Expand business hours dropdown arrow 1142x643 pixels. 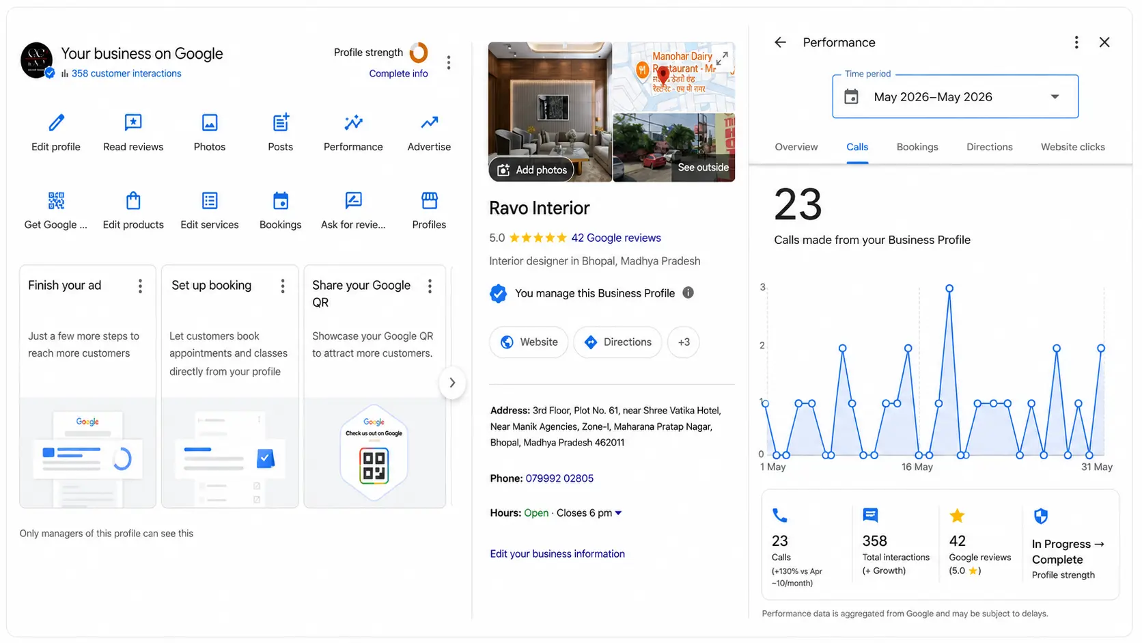618,513
